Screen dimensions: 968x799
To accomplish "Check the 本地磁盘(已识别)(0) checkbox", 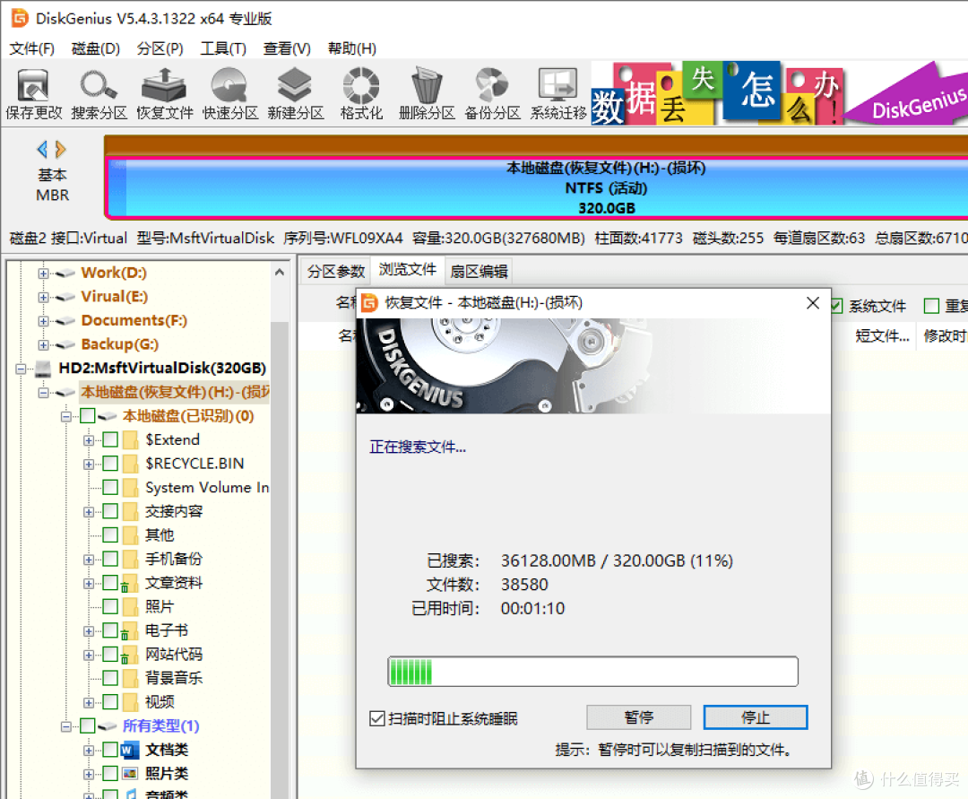I will pos(88,416).
